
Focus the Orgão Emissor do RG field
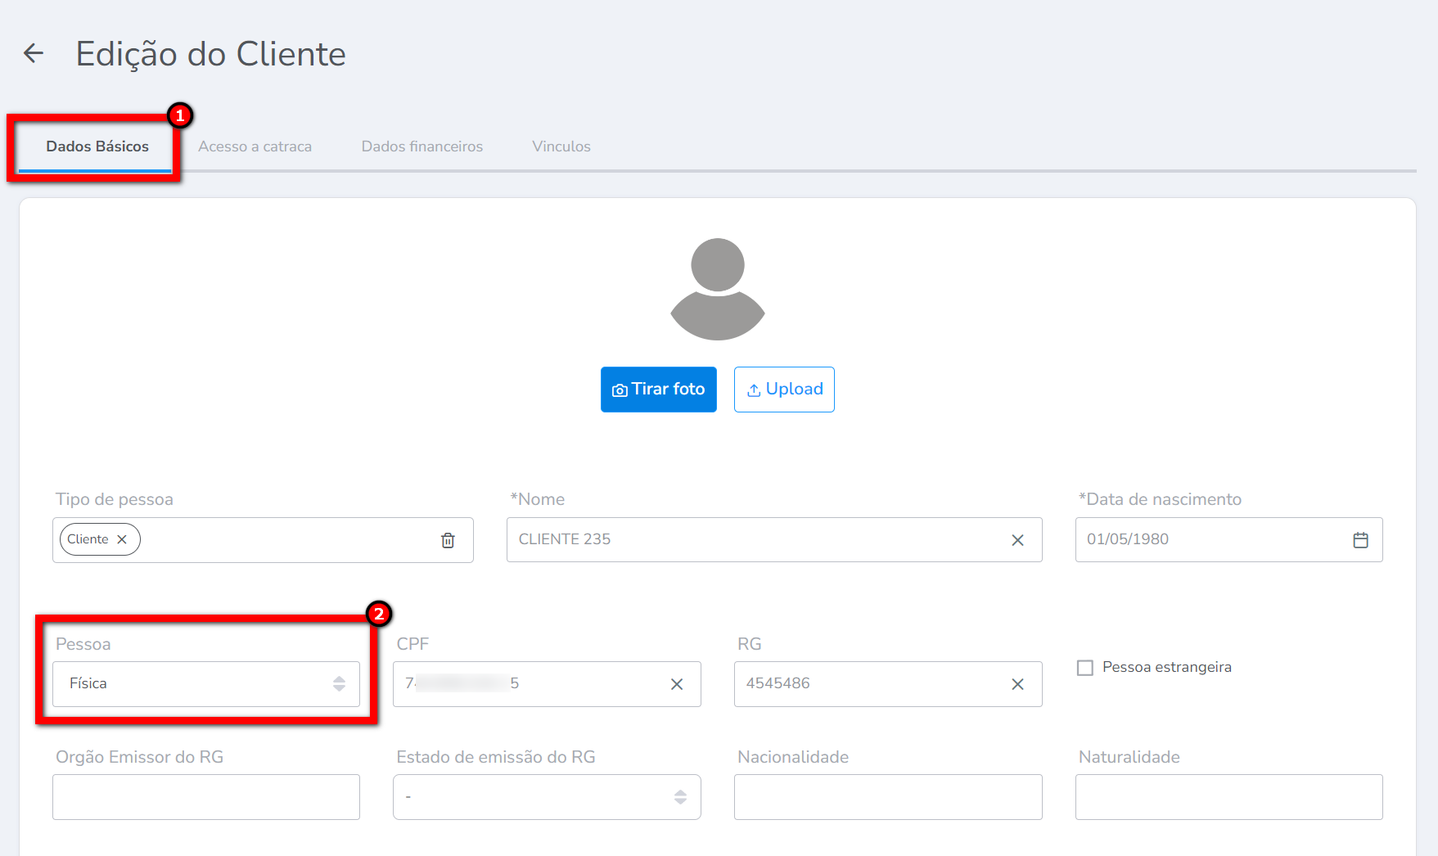(206, 797)
